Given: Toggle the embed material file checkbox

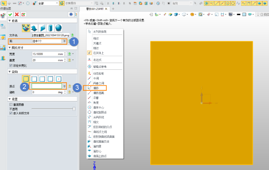Looking at the screenshot, I should click(x=11, y=113).
